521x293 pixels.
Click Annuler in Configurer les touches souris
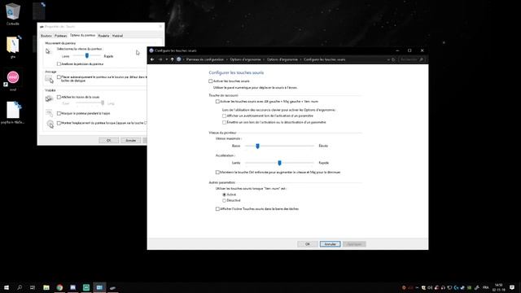point(330,244)
